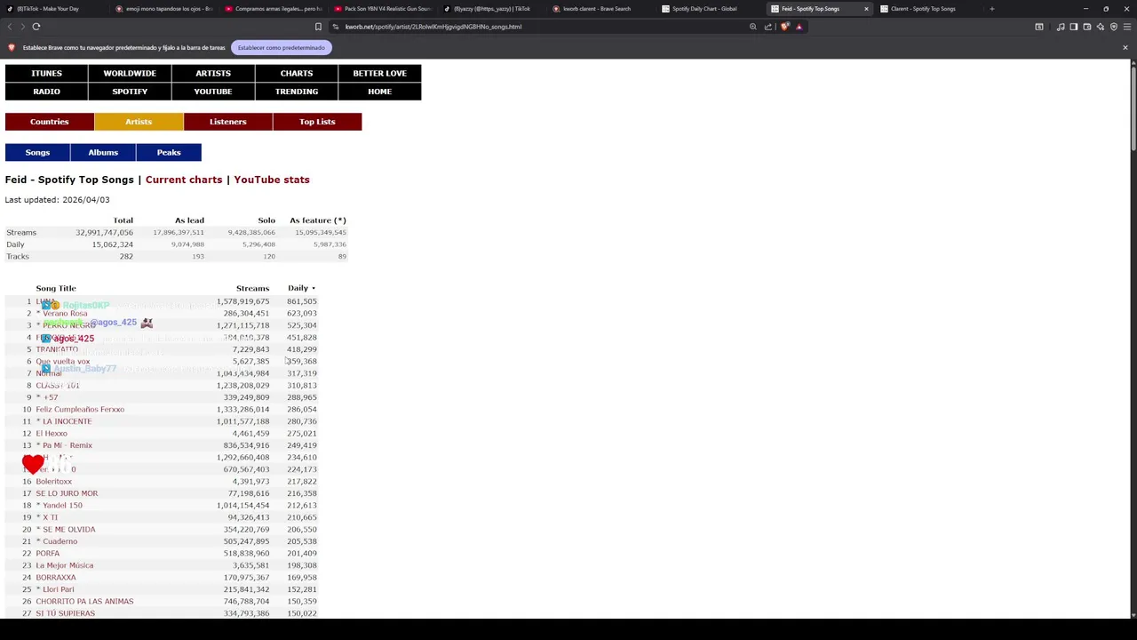The width and height of the screenshot is (1137, 640).
Task: Open the Brave Wallet icon
Action: (x=1086, y=27)
